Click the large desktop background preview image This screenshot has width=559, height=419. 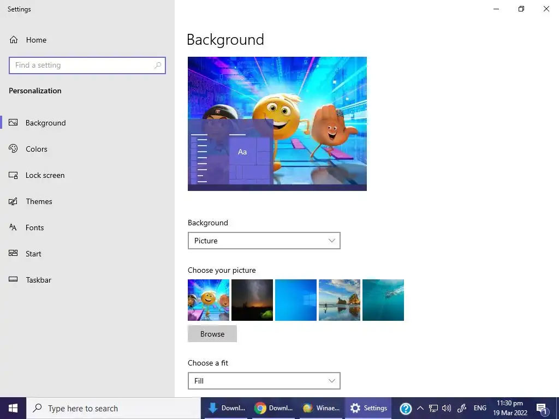(277, 124)
